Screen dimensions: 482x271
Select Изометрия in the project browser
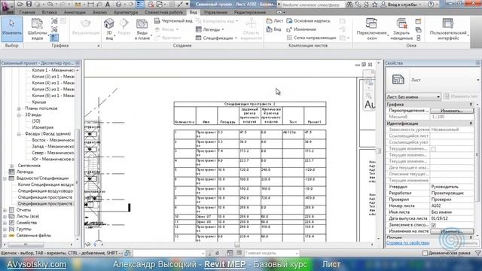[43, 127]
